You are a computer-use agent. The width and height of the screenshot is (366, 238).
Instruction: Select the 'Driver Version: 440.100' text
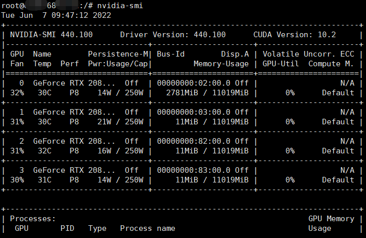pos(173,35)
